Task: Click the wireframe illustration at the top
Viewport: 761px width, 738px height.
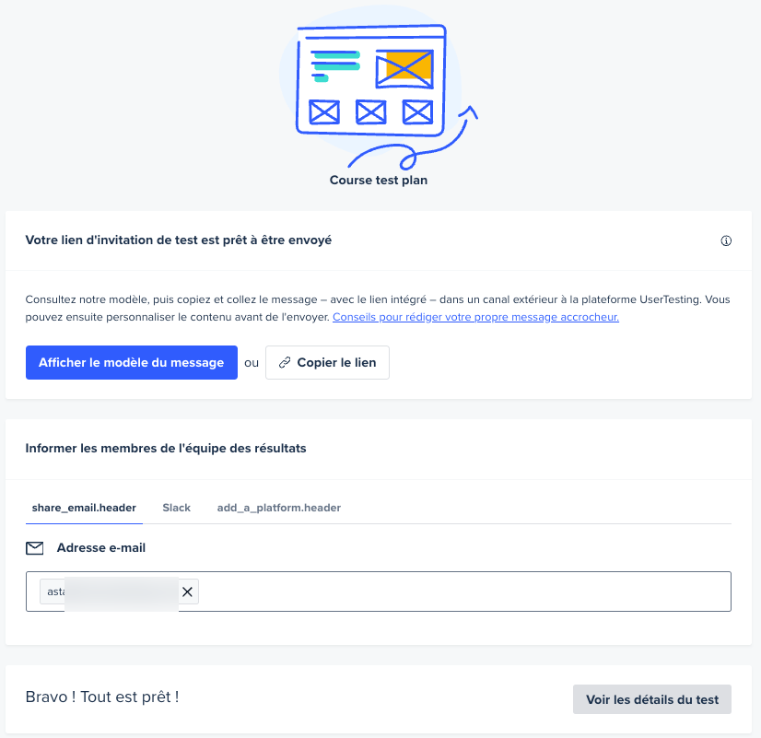Action: 371,80
